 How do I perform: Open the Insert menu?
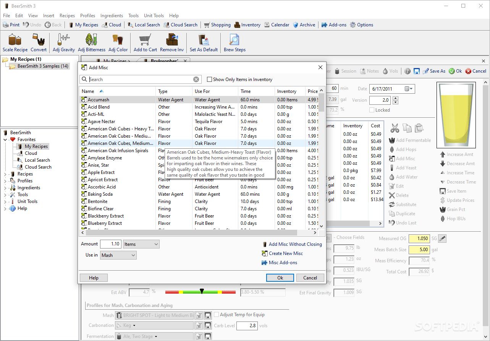pyautogui.click(x=49, y=16)
